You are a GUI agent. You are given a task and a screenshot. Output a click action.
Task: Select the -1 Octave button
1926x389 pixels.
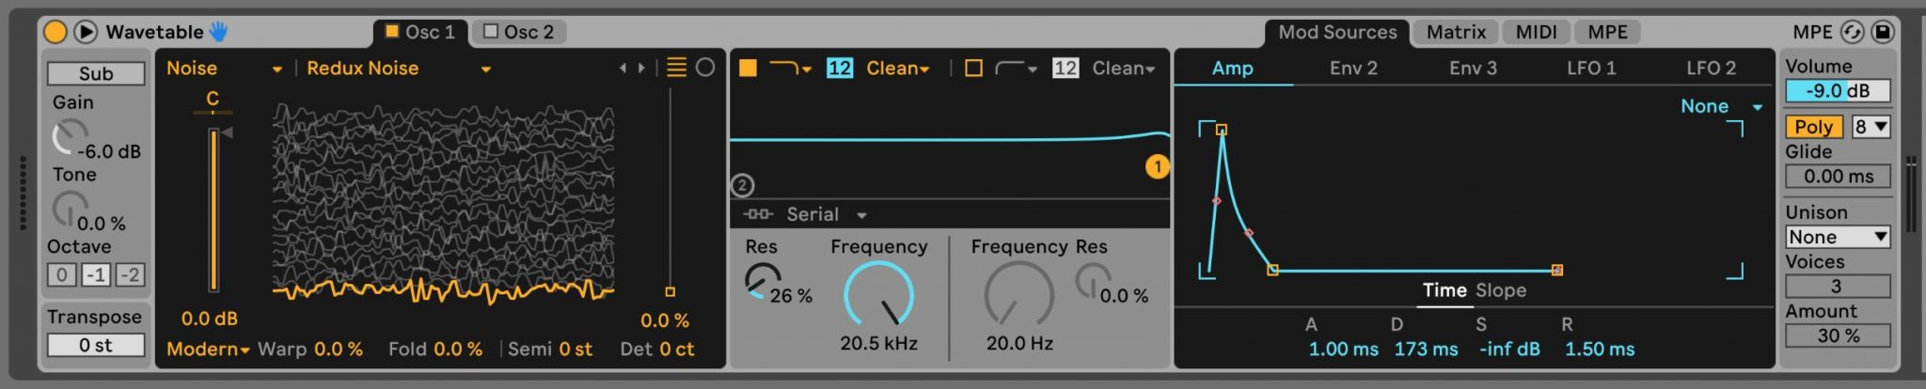click(96, 274)
